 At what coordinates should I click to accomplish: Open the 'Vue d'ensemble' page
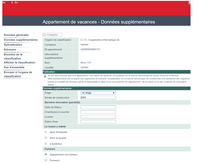pyautogui.click(x=16, y=67)
